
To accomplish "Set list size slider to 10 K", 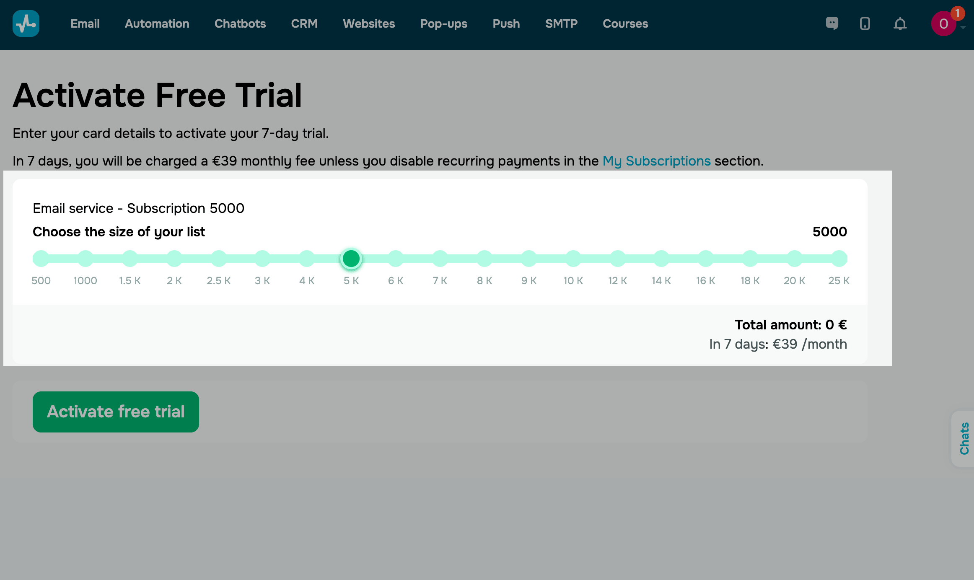I will point(573,259).
